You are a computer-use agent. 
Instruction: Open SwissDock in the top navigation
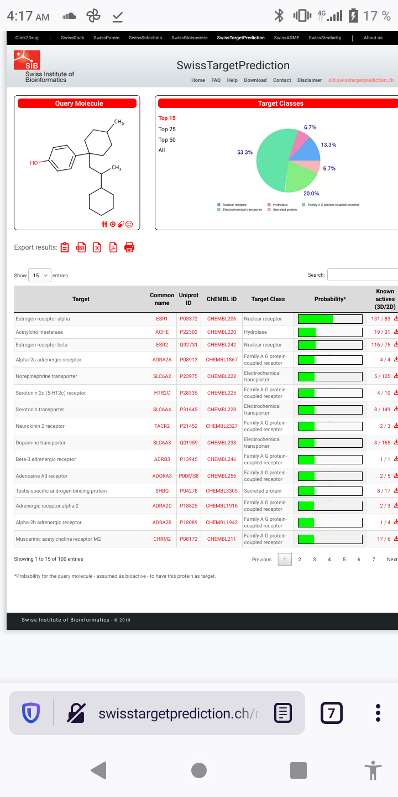[x=73, y=38]
